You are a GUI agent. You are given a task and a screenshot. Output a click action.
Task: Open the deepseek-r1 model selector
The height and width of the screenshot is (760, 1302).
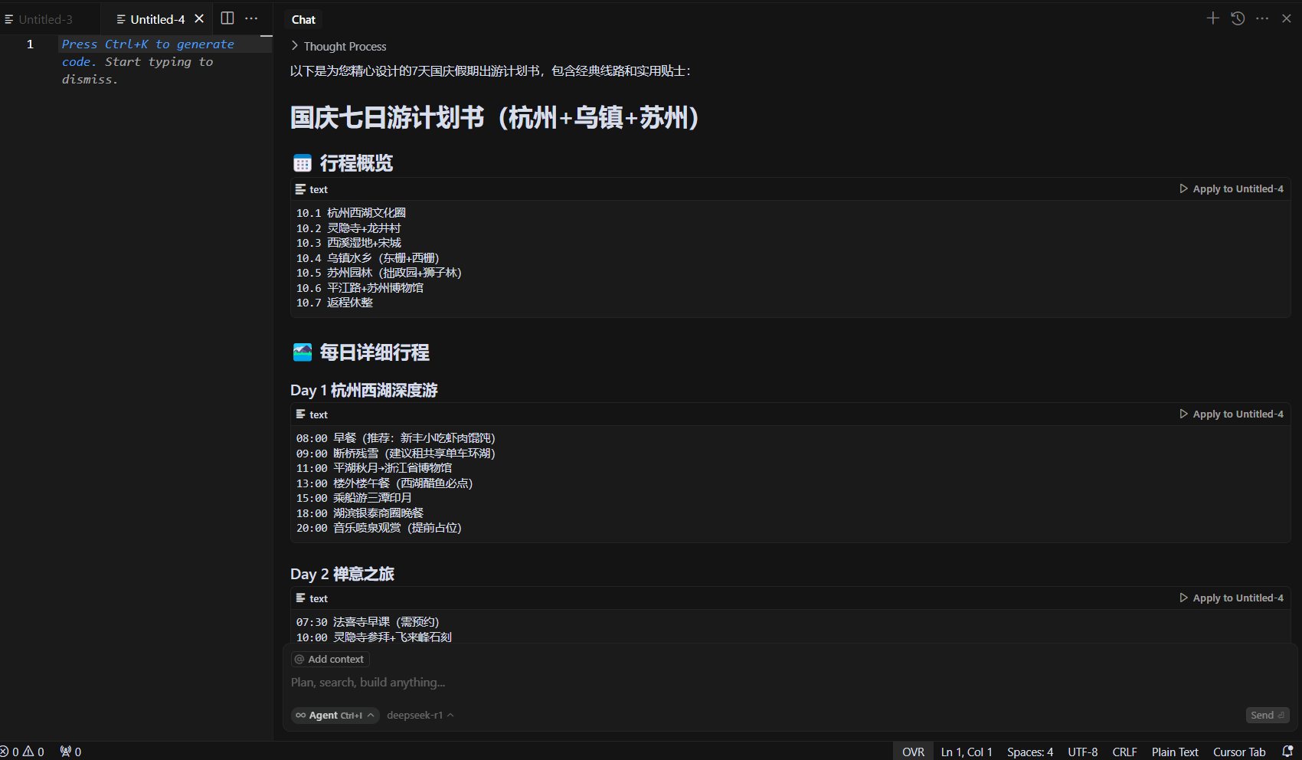(x=420, y=715)
